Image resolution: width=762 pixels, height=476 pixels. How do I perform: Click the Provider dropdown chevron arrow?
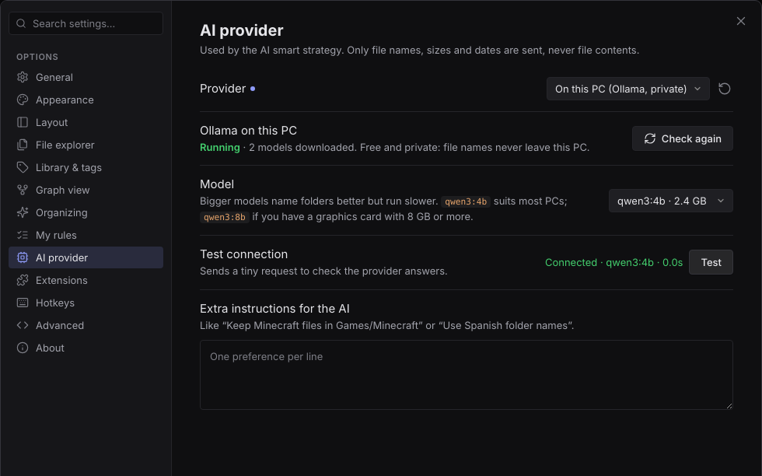coord(697,89)
